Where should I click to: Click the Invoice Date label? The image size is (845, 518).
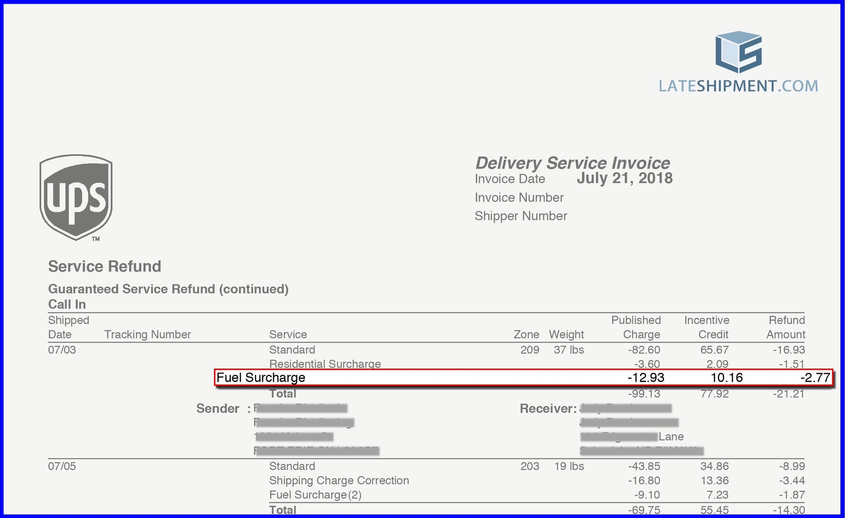(510, 179)
